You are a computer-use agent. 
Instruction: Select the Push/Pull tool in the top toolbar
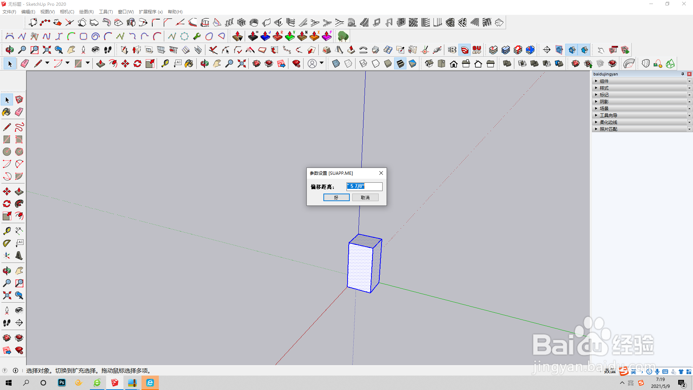coord(101,64)
